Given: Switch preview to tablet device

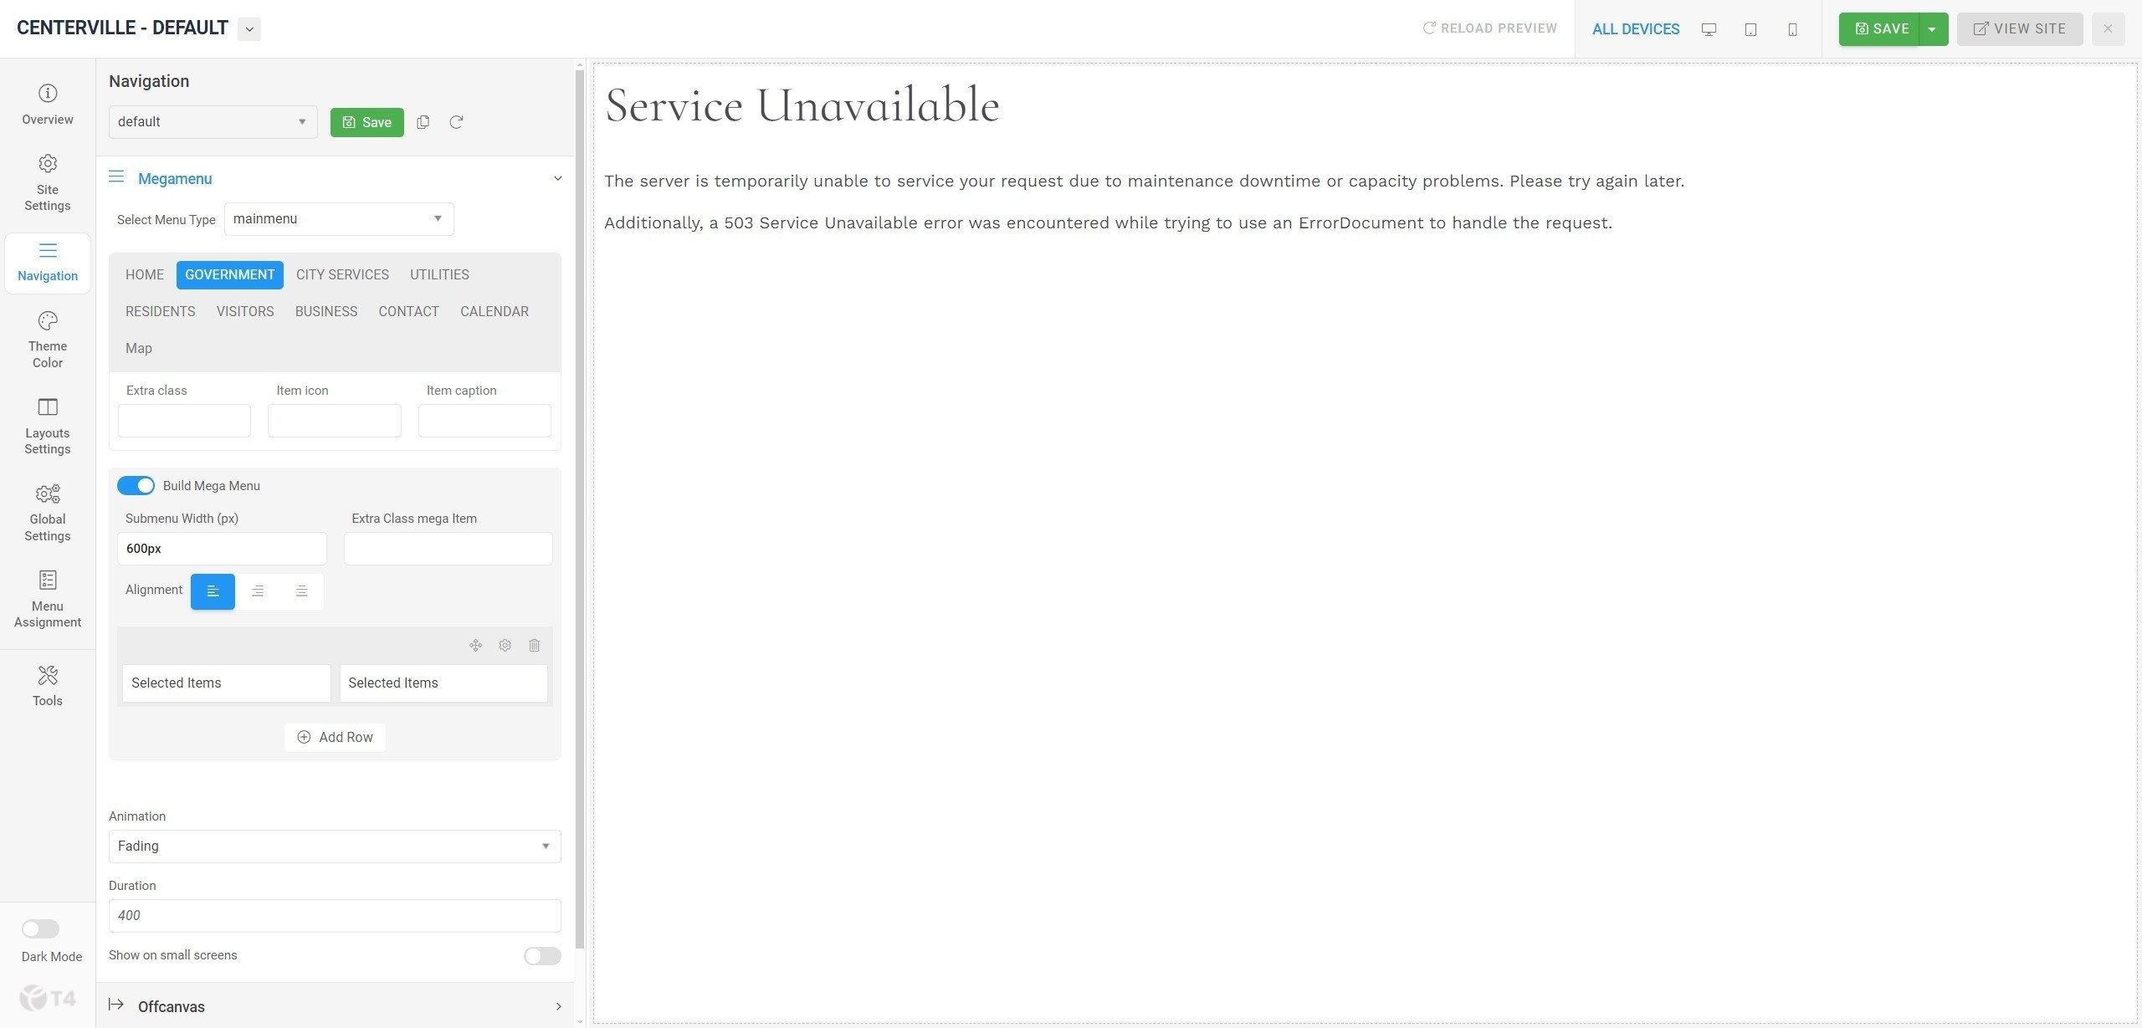Looking at the screenshot, I should pos(1750,29).
